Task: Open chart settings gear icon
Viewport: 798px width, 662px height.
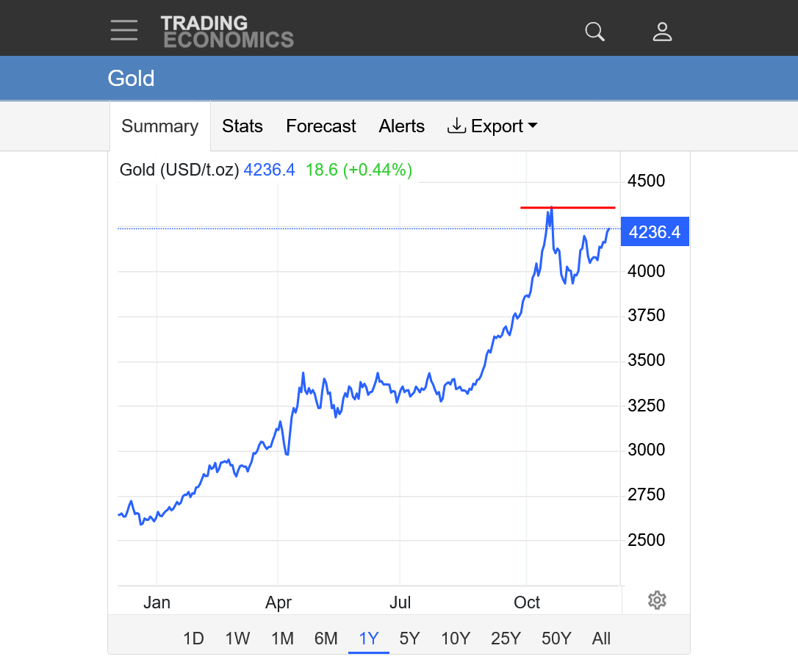Action: tap(657, 600)
